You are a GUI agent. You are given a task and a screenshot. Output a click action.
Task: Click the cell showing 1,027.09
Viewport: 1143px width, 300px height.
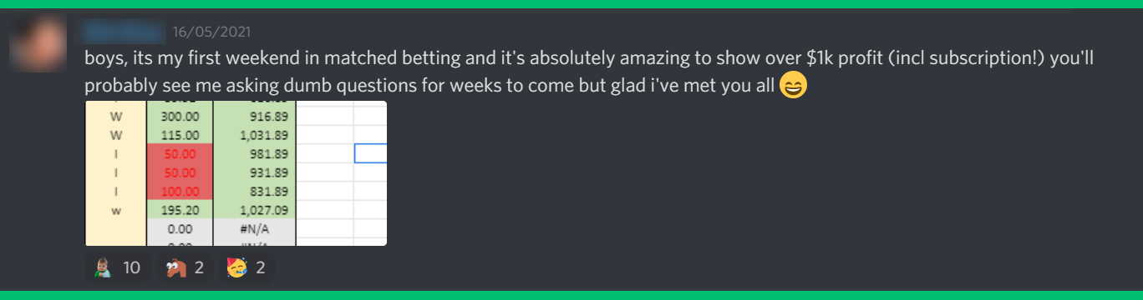(255, 210)
